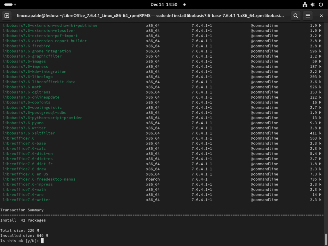Click the libobasis7.6-postgresql-sdbc package name

(x=34, y=112)
